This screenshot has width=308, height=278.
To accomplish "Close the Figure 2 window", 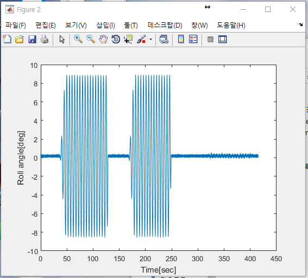I will click(x=293, y=9).
